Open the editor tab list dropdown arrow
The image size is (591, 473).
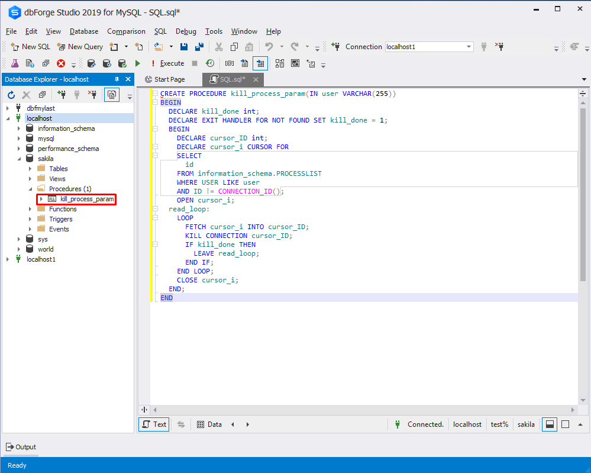pos(584,79)
